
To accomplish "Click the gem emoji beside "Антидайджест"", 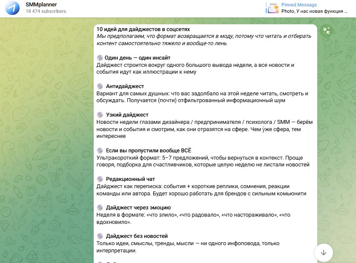I will pos(100,86).
